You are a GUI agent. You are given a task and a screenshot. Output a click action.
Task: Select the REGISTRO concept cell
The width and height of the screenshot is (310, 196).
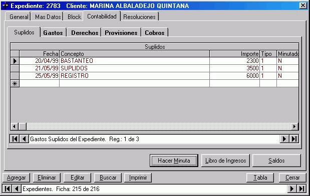(x=134, y=76)
